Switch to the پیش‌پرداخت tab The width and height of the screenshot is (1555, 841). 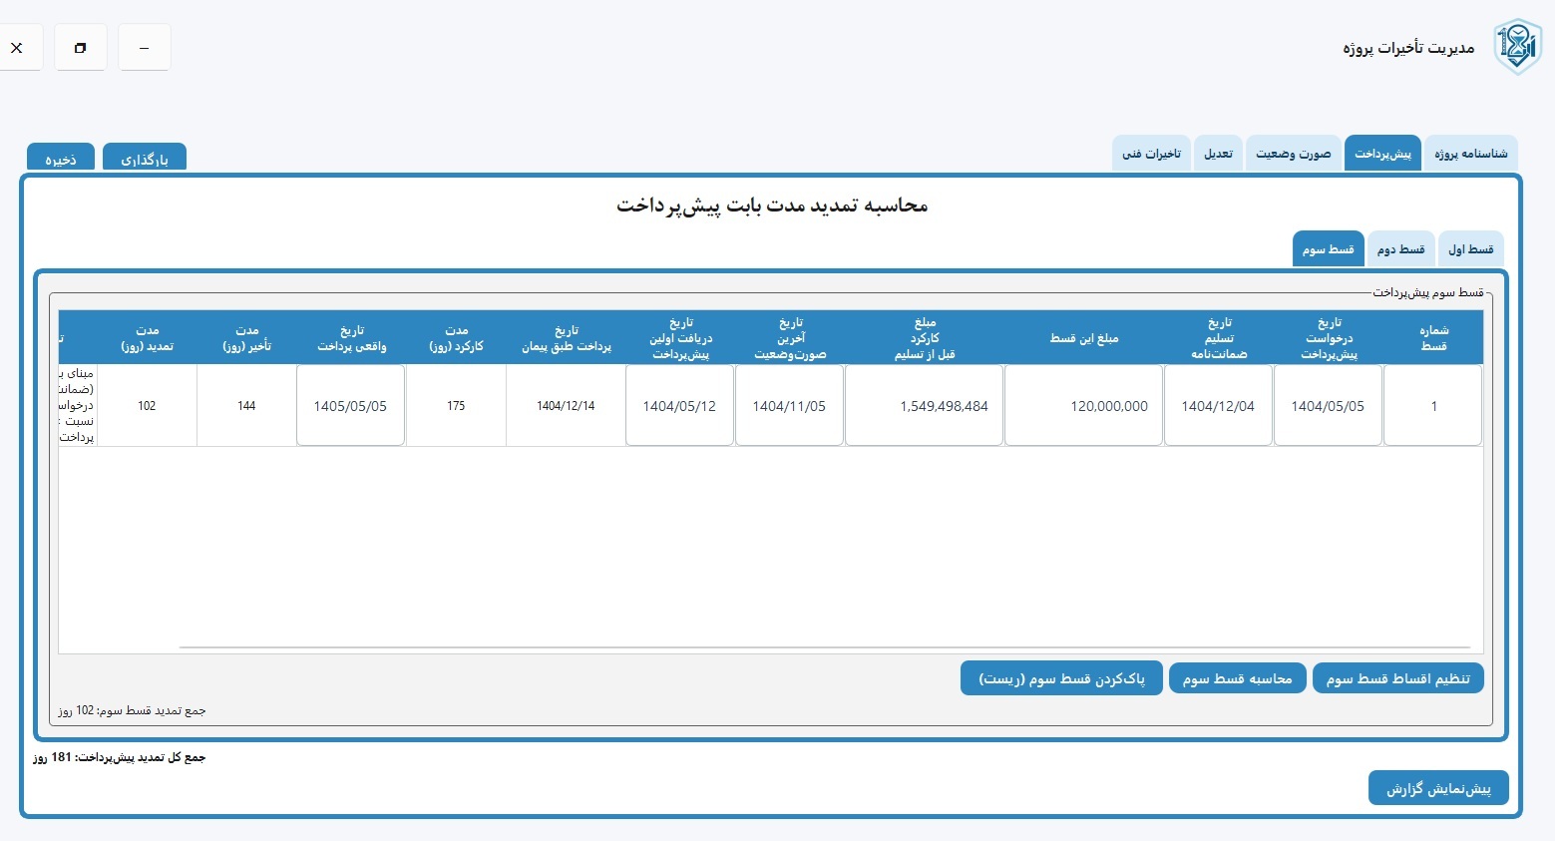pyautogui.click(x=1382, y=154)
